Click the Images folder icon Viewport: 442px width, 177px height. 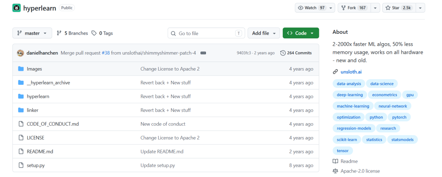click(x=20, y=69)
